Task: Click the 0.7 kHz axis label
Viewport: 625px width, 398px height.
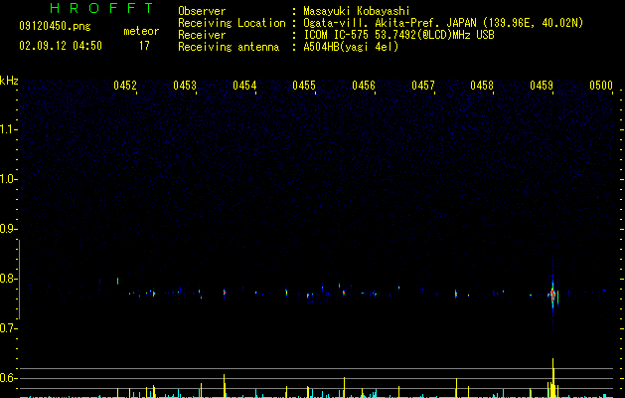Action: 8,328
